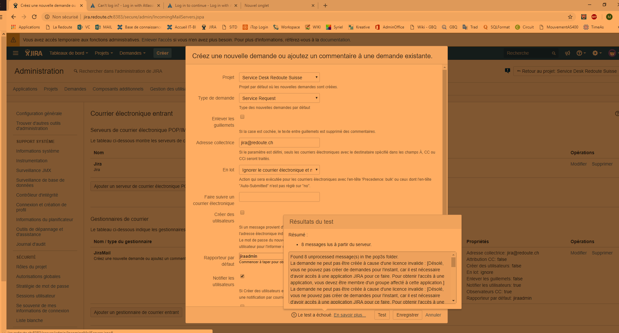Viewport: 619px width, 333px height.
Task: Uncheck the Notifier les utilisateurs checkbox
Action: coord(242,276)
